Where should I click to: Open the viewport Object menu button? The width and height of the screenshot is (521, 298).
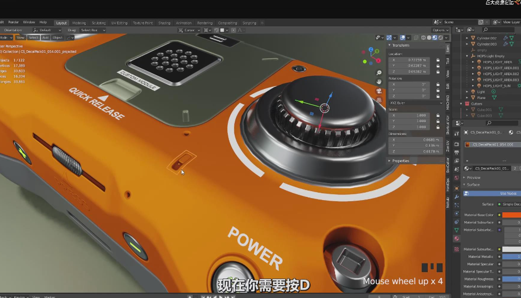tap(57, 38)
